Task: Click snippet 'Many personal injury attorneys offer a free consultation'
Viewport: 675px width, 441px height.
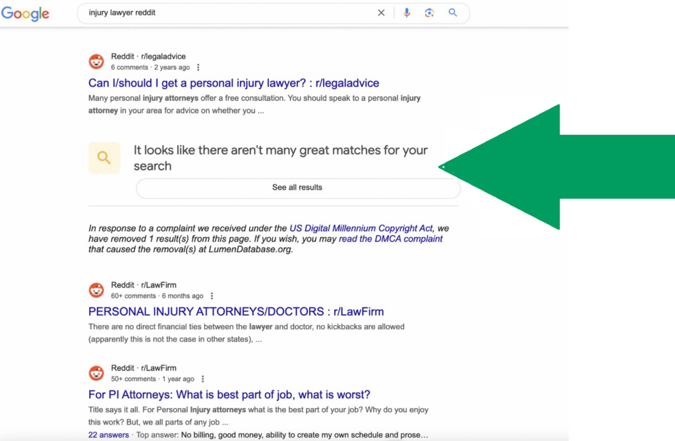Action: (x=254, y=105)
